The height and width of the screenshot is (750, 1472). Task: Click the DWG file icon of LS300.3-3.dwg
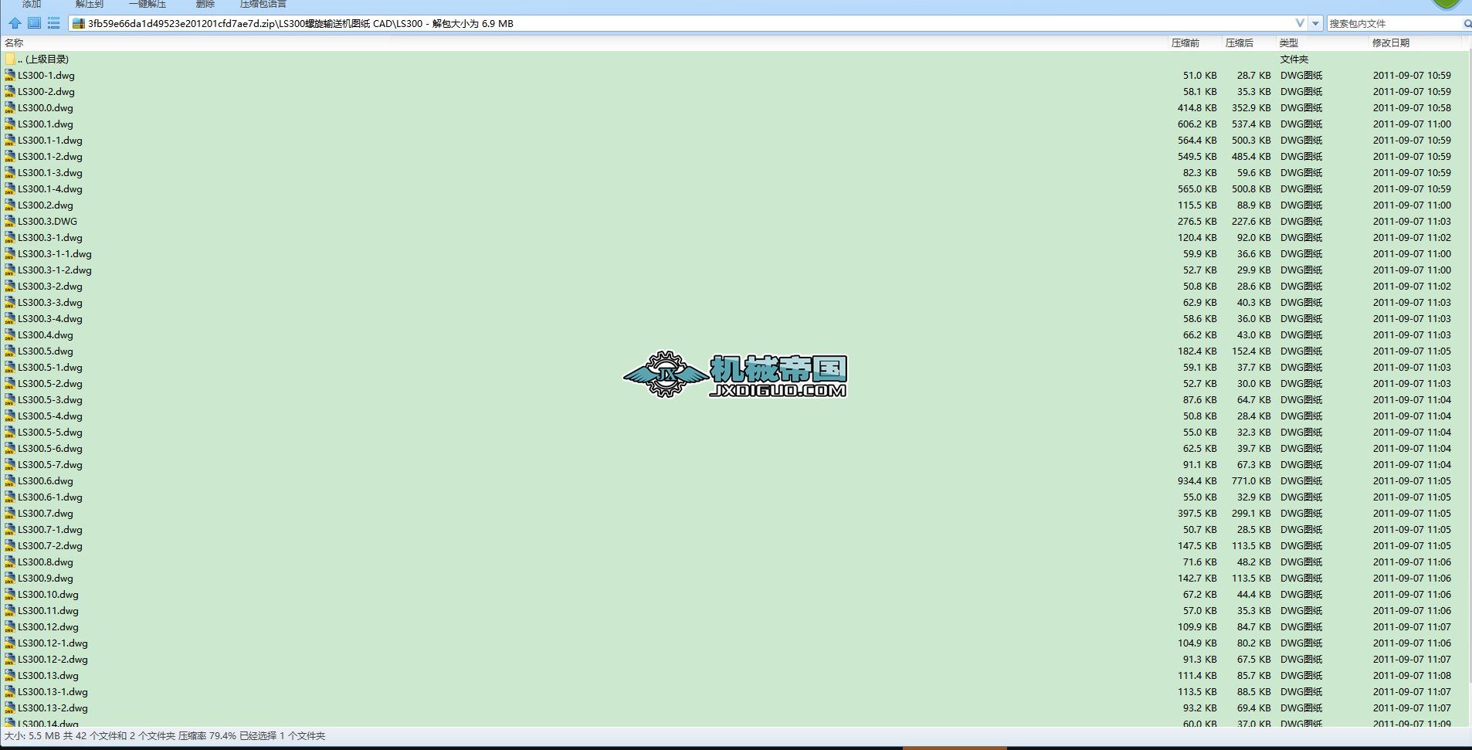click(9, 303)
